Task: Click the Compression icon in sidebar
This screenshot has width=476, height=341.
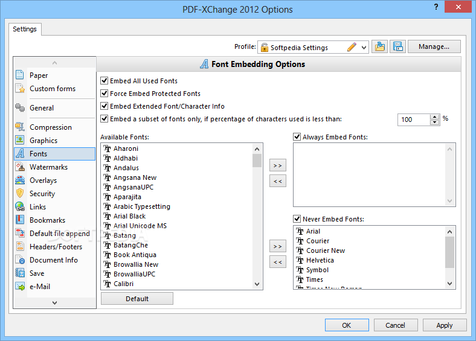Action: coord(20,127)
